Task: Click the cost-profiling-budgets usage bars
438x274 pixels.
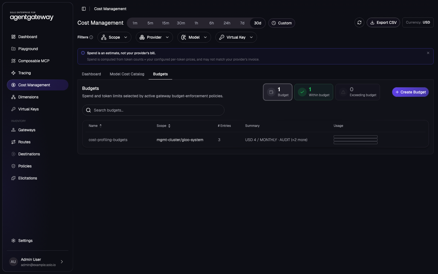Action: (x=356, y=140)
